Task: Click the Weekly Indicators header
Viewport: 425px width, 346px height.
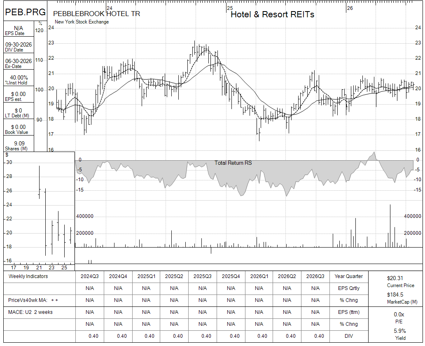Action: pos(28,276)
